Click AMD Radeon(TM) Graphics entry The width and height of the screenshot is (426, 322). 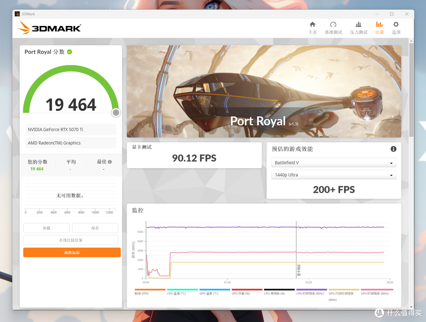click(x=71, y=143)
